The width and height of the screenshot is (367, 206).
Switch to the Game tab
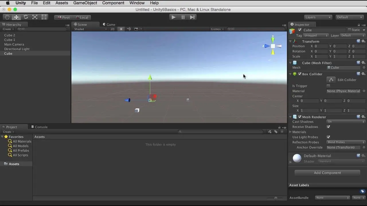[109, 24]
